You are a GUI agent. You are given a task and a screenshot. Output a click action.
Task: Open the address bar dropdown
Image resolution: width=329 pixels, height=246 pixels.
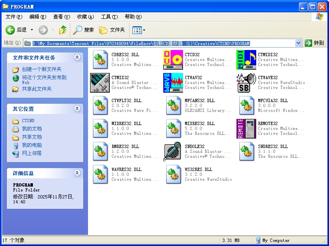(x=299, y=43)
